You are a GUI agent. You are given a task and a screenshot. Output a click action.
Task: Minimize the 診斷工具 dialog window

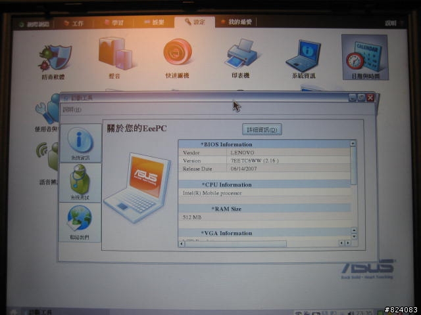353,98
